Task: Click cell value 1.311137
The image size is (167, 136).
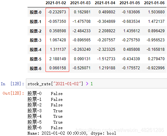Action: [58, 49]
